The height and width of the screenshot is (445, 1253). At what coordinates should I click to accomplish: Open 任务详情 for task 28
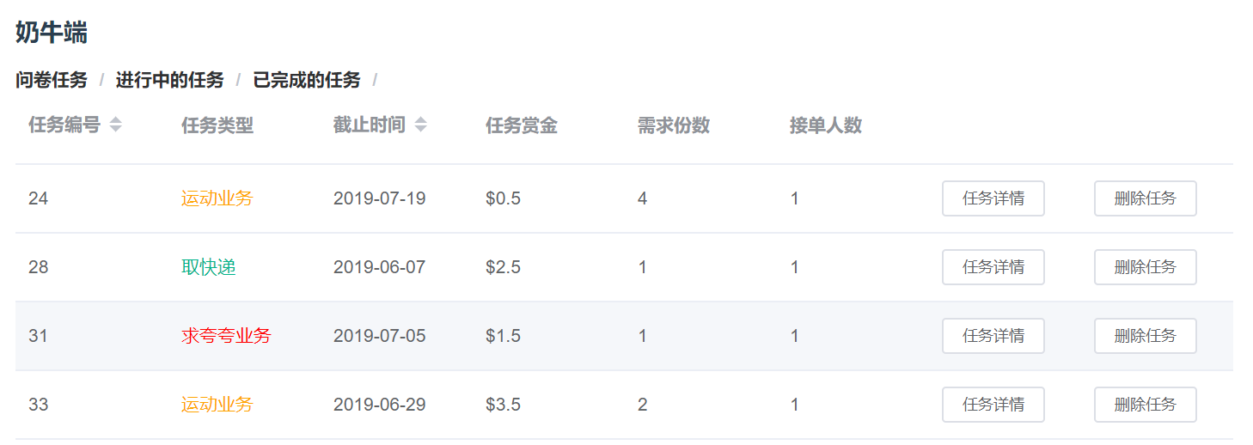coord(993,267)
